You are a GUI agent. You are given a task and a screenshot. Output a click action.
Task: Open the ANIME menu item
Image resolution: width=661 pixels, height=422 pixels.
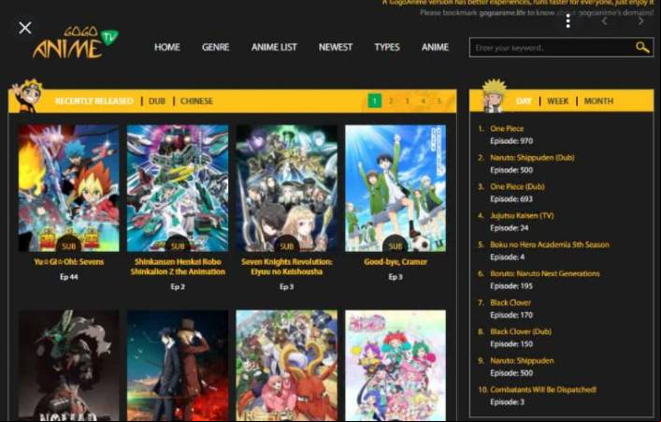[435, 48]
